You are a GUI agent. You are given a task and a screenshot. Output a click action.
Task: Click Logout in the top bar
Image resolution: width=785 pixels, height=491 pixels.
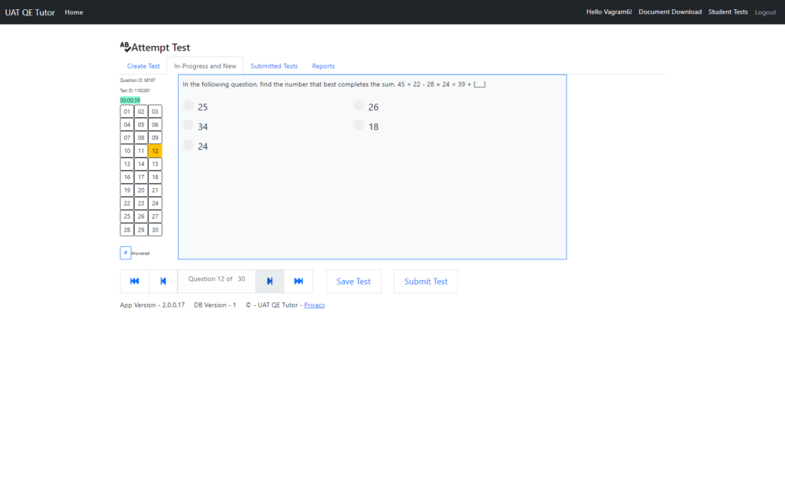[765, 12]
